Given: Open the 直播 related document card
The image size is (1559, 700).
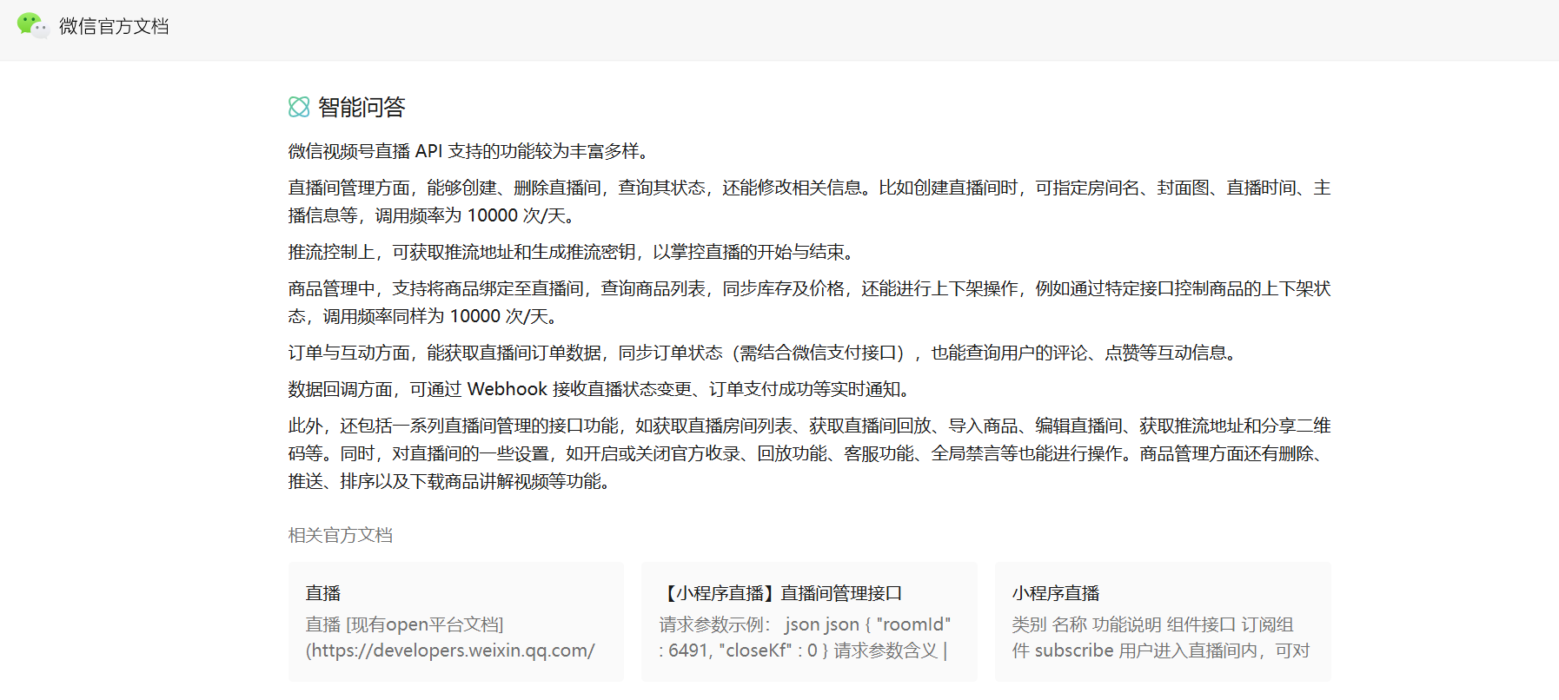Looking at the screenshot, I should point(456,621).
